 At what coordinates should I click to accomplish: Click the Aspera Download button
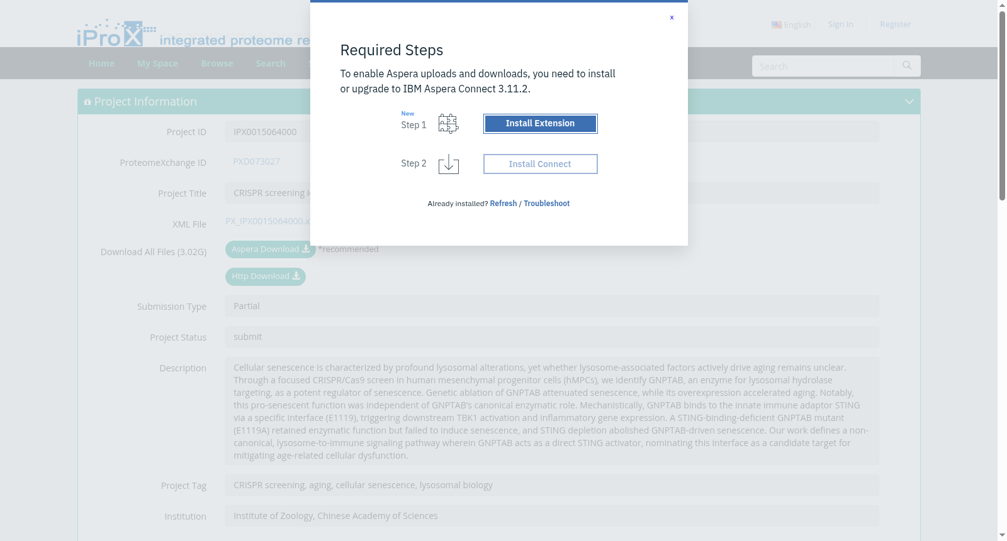pyautogui.click(x=271, y=249)
